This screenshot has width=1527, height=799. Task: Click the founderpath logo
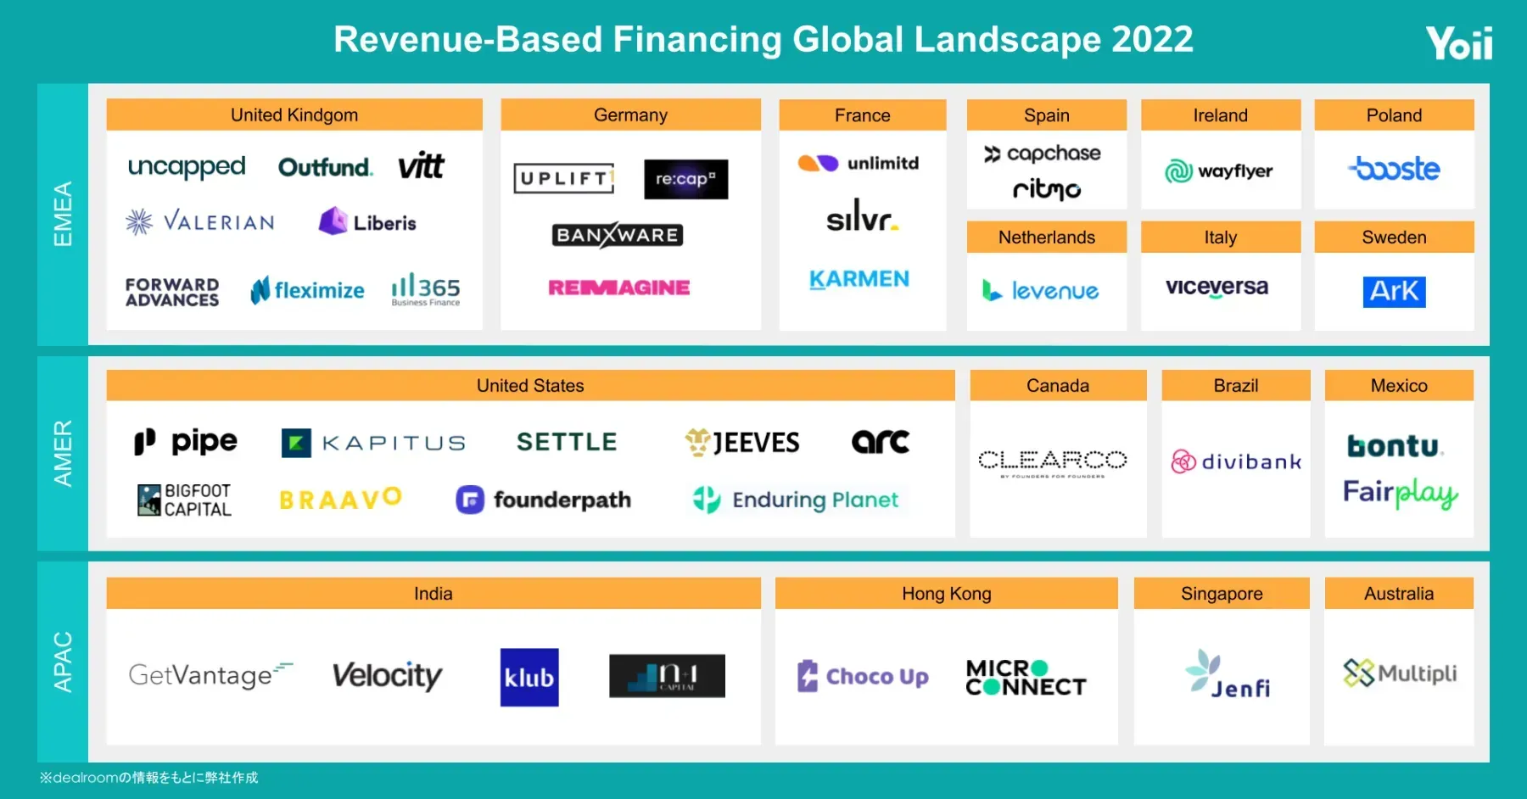(543, 500)
